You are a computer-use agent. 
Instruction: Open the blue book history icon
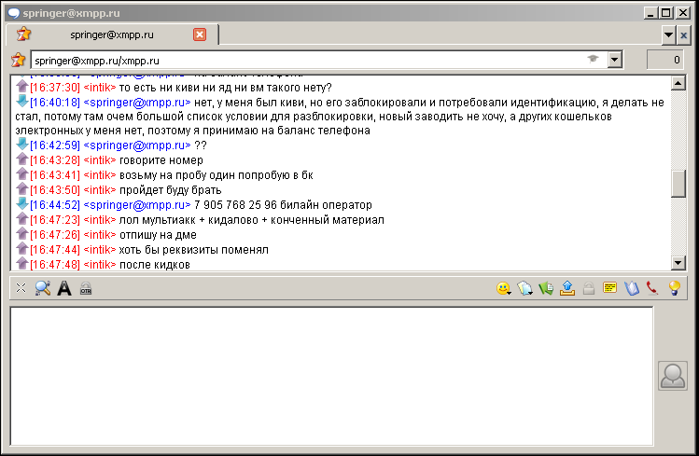point(632,288)
